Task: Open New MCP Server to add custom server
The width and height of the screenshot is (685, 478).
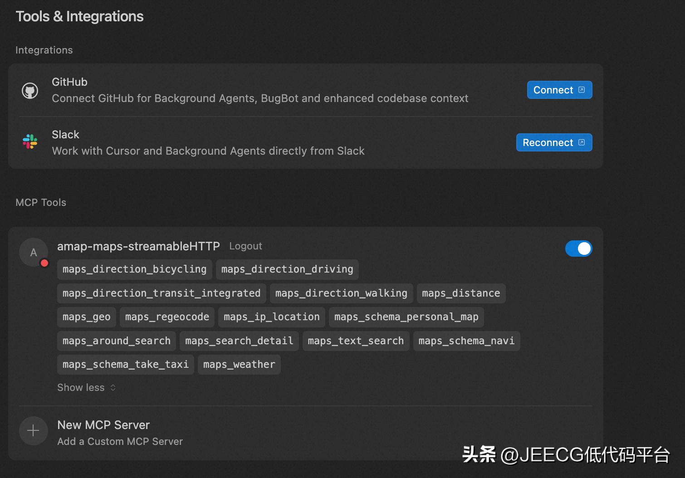Action: [x=103, y=425]
